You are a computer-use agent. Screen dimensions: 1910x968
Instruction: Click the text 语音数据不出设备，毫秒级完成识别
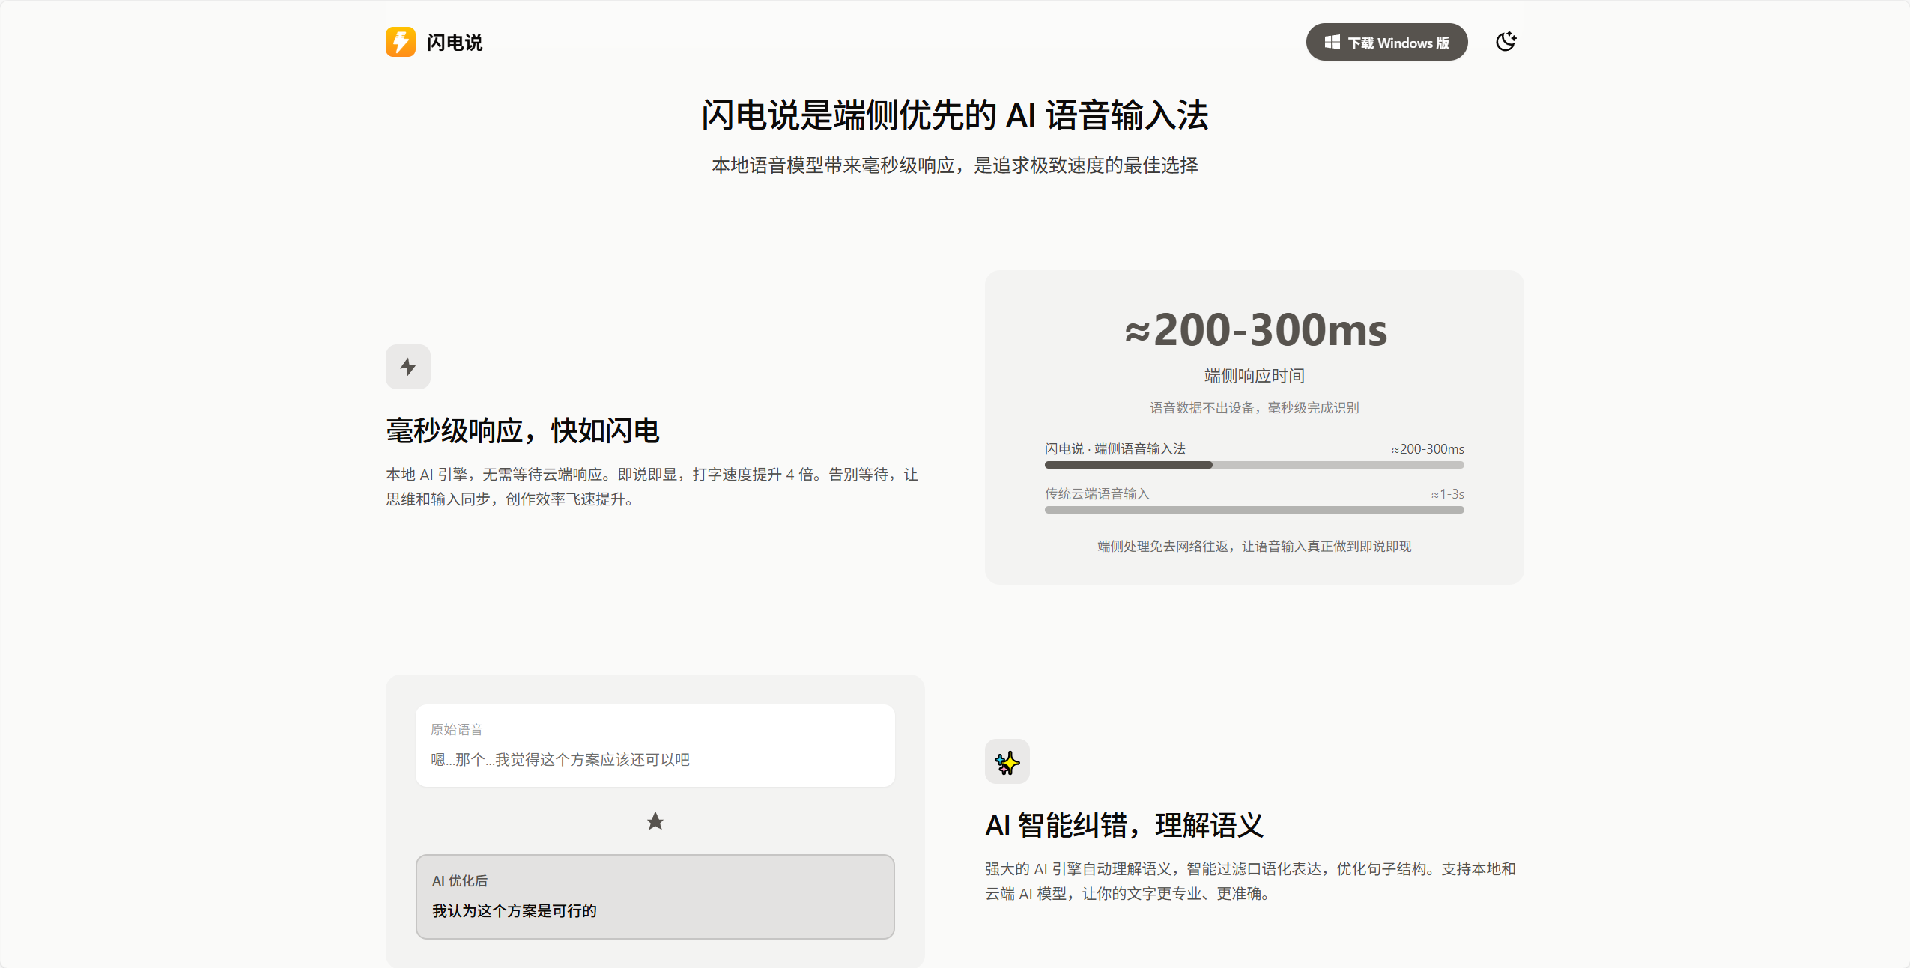click(1255, 408)
